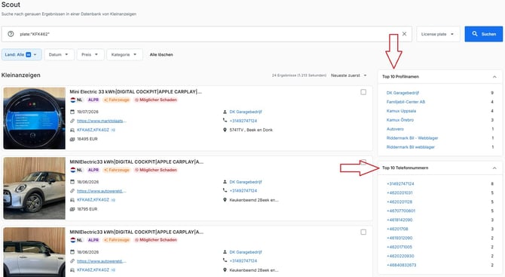The height and width of the screenshot is (277, 505).
Task: Click the link icon beside the marktplaats URL
Action: click(72, 121)
